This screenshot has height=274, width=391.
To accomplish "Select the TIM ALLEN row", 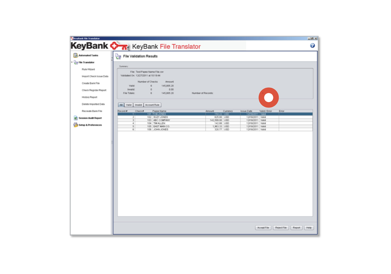I will [215, 123].
